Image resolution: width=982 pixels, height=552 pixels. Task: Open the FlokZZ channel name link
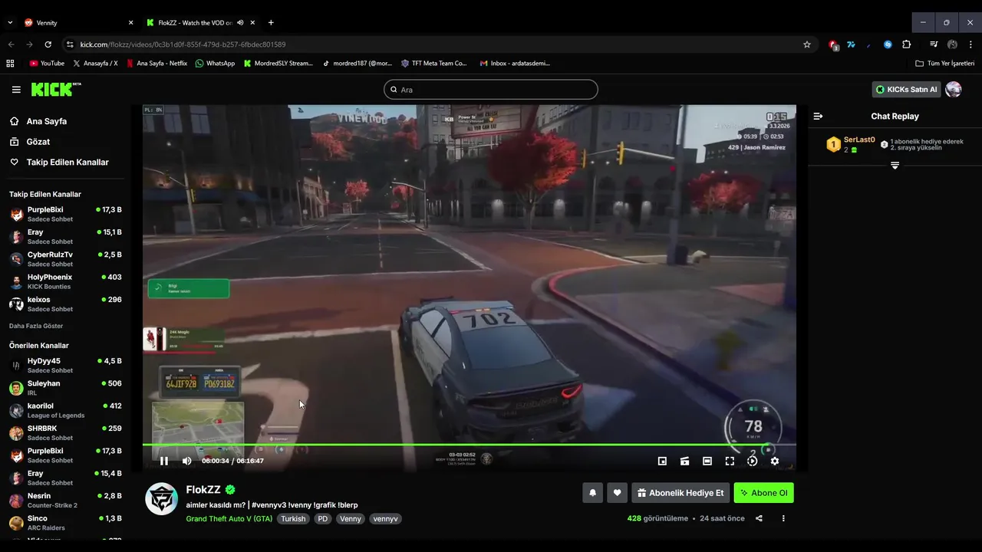[x=203, y=490]
